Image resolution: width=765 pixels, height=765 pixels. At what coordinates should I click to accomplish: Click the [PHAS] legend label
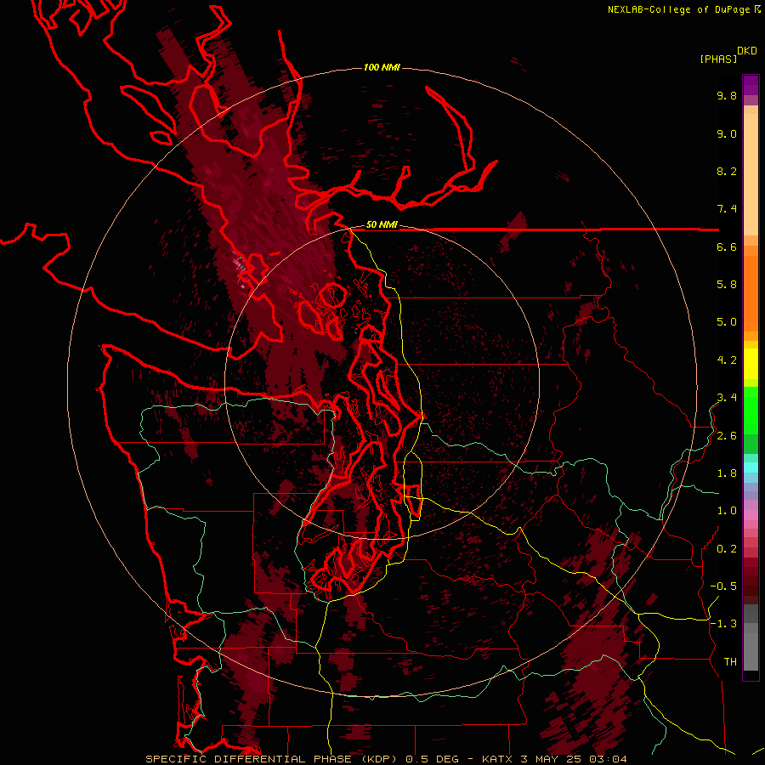(x=718, y=59)
